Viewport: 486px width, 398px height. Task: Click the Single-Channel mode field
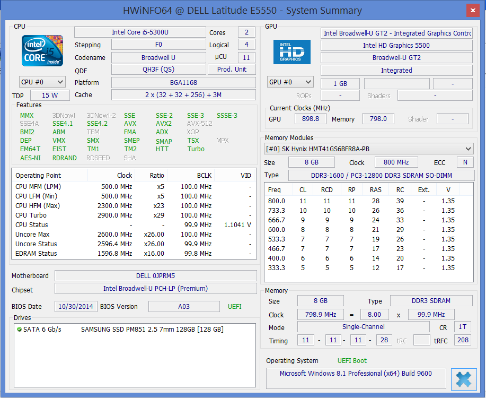[x=363, y=326]
